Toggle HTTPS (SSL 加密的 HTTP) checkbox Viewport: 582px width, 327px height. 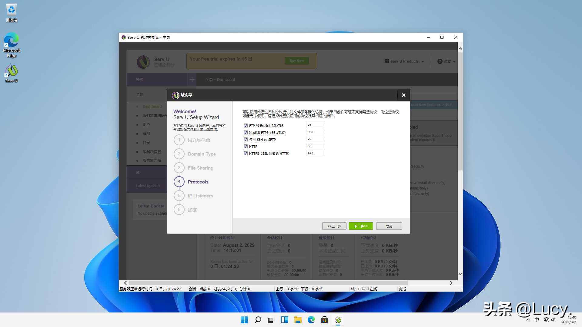246,153
